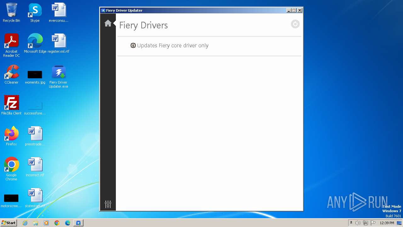
Task: Open CCleaner desktop shortcut
Action: [11, 74]
